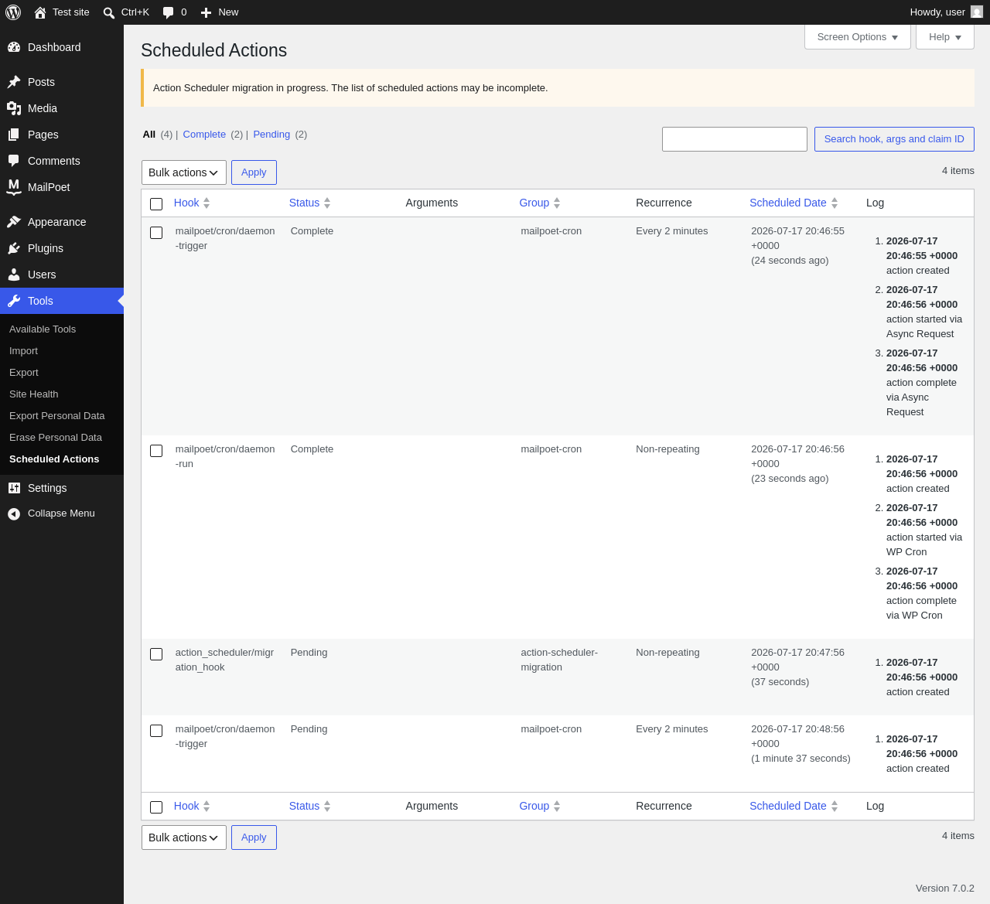The width and height of the screenshot is (990, 904).
Task: Click the Dashboard gauge icon
Action: click(x=14, y=47)
